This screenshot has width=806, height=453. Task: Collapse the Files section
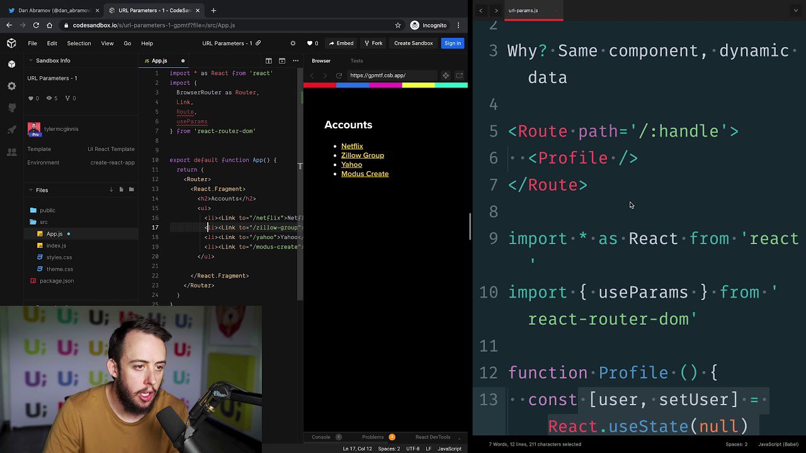coord(30,190)
